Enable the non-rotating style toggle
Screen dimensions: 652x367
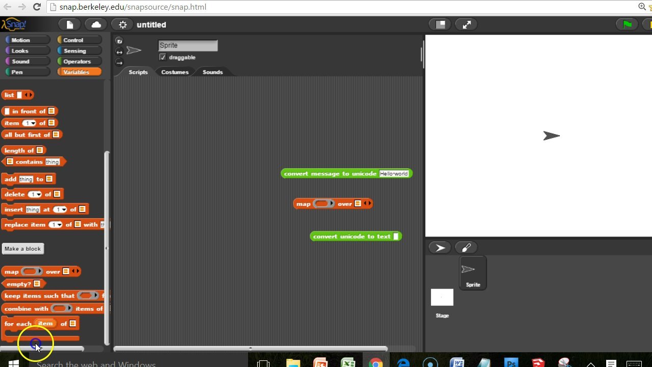pos(119,62)
